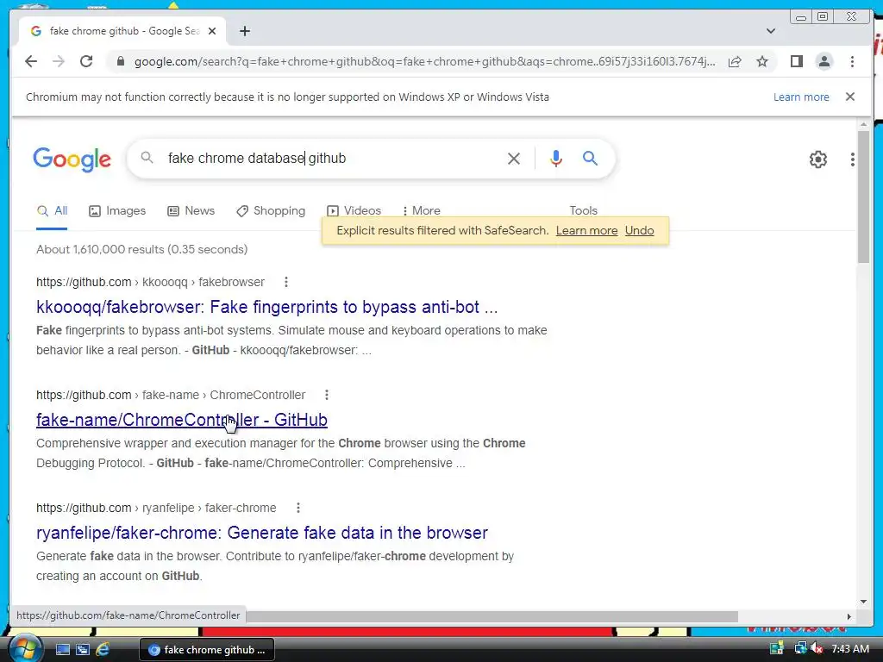Screen dimensions: 883x662
Task: Undo the SafeSearch filtering
Action: coord(639,230)
